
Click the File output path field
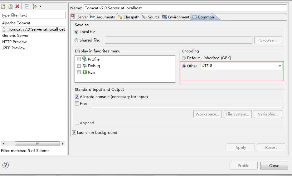(186, 104)
